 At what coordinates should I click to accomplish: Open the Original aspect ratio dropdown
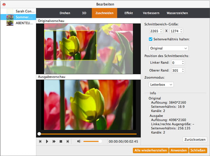coord(169,48)
